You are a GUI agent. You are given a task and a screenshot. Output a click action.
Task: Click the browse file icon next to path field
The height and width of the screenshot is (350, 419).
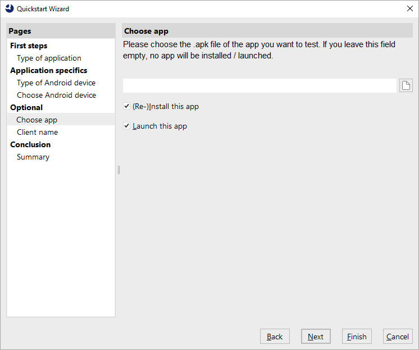coord(406,85)
